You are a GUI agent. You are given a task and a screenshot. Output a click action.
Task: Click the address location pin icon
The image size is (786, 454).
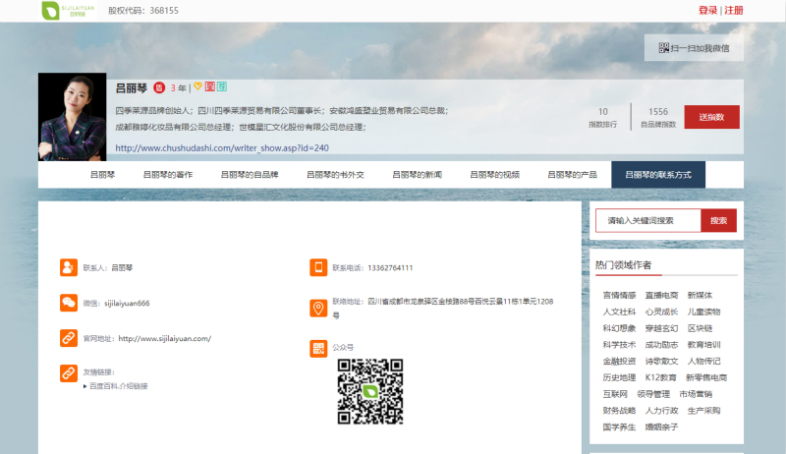[318, 309]
